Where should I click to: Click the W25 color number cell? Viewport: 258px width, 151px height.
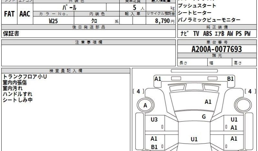(x=54, y=21)
